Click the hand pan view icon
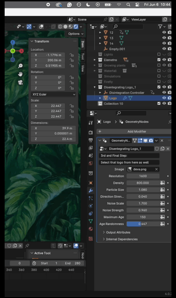The height and width of the screenshot is (298, 176). pyautogui.click(x=20, y=74)
